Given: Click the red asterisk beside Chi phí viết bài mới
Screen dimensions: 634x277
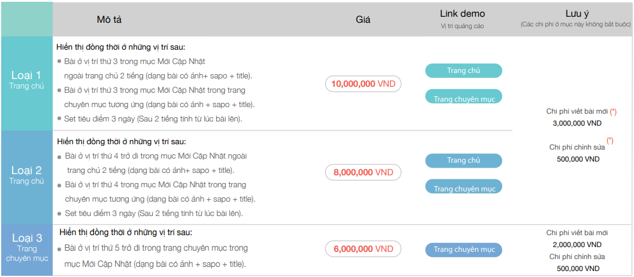Looking at the screenshot, I should (613, 111).
